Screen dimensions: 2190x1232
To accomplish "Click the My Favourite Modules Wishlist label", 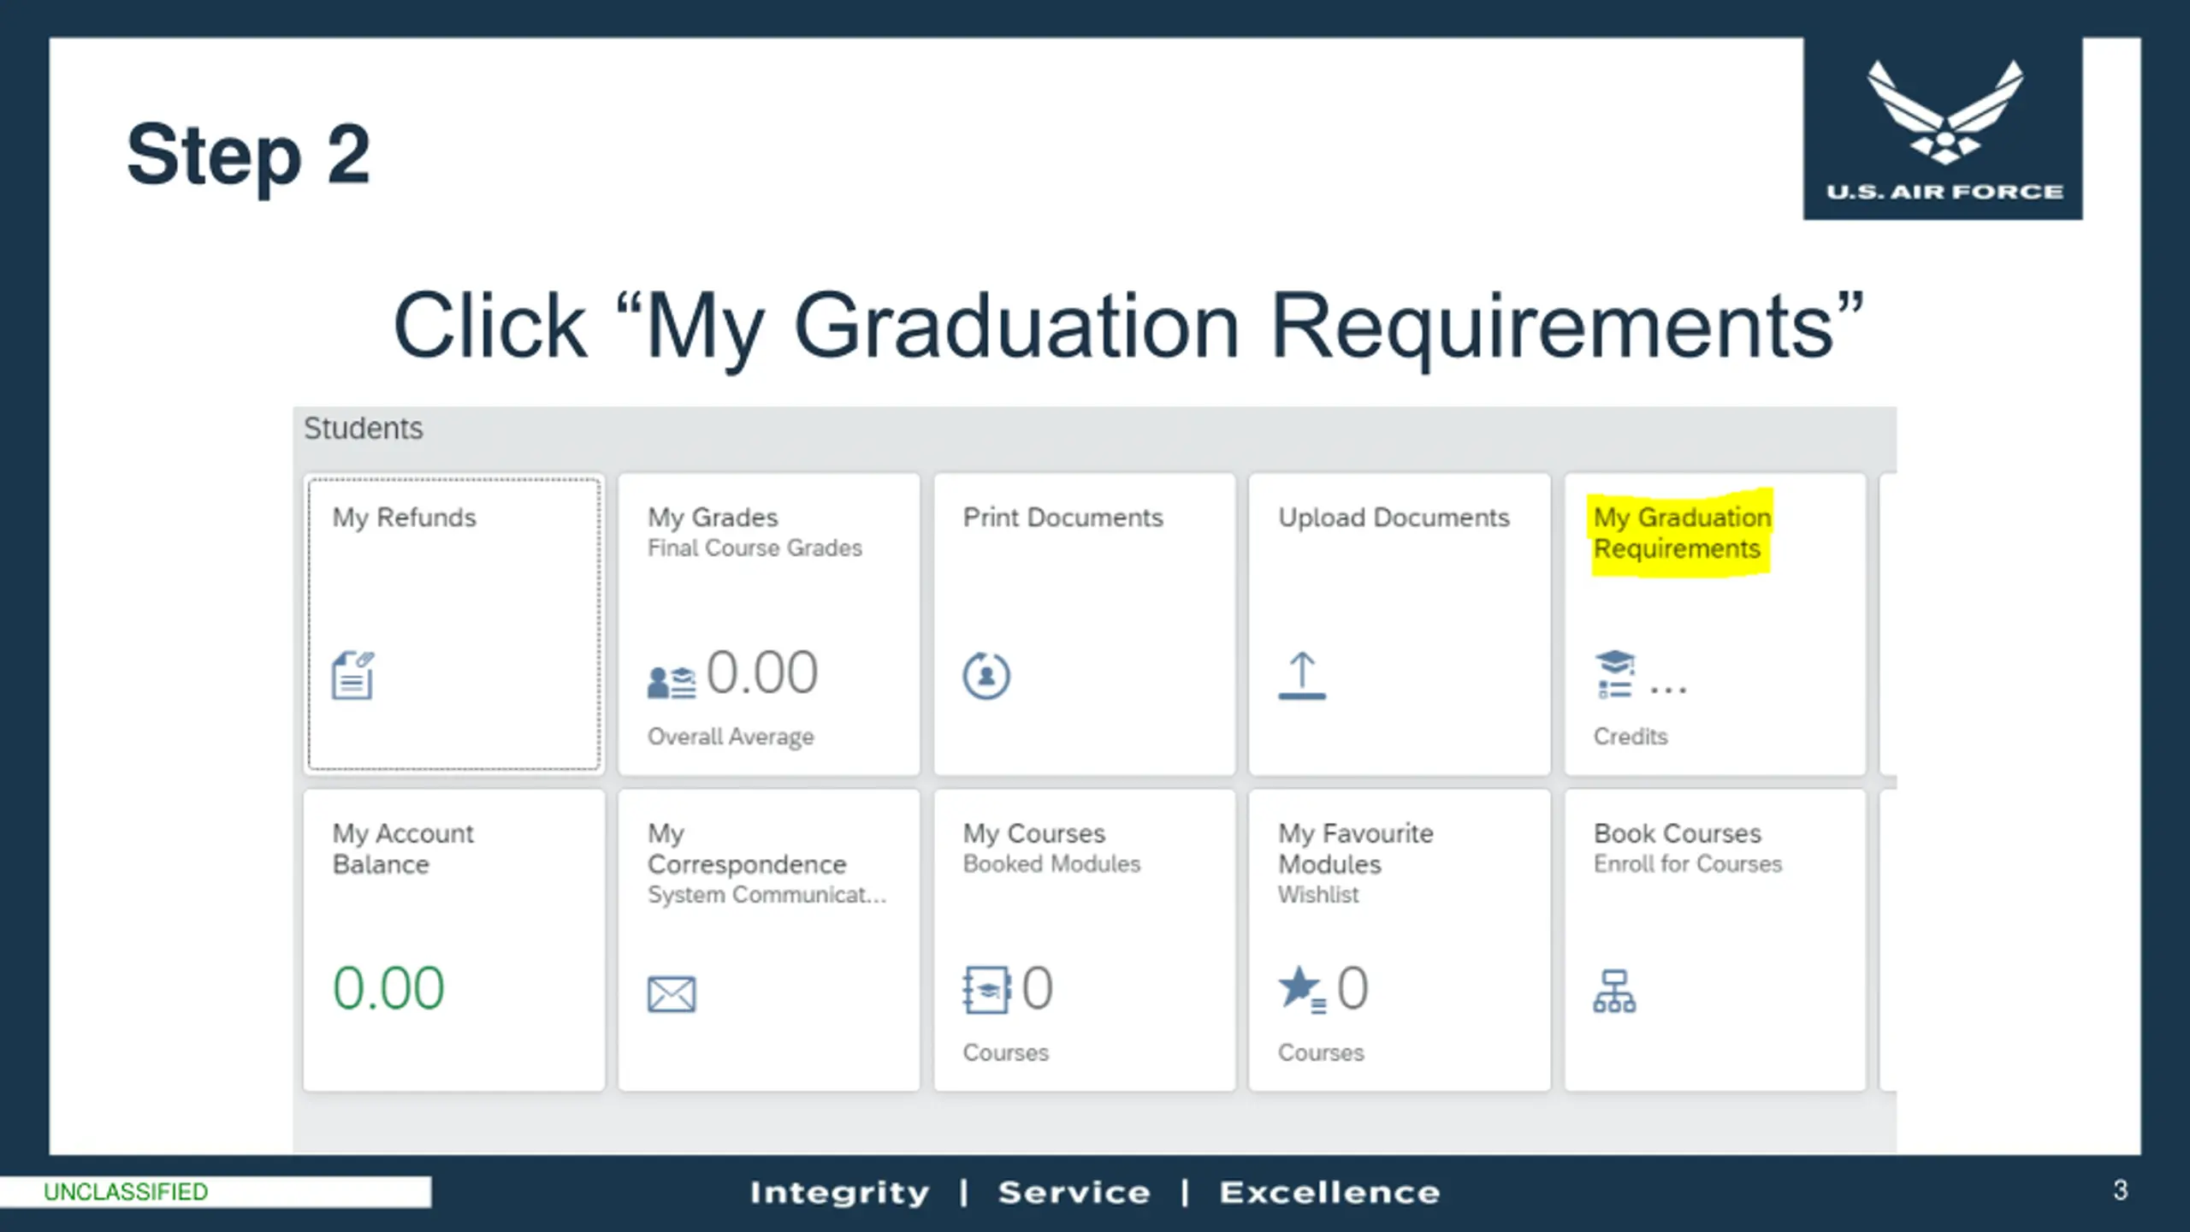I will tap(1318, 895).
